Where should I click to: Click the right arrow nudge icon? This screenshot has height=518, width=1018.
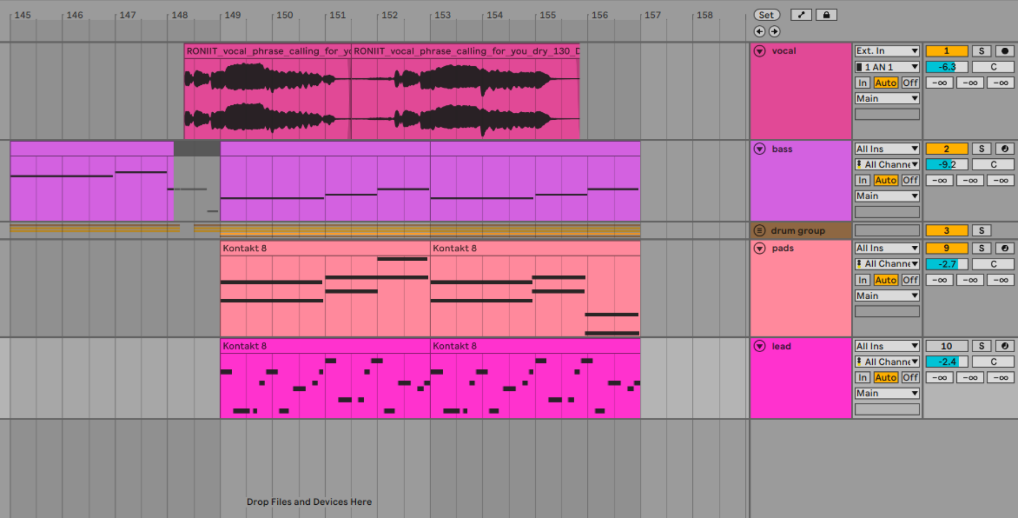click(x=774, y=31)
